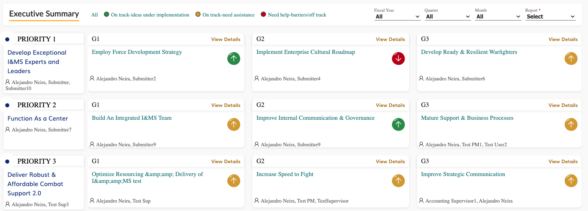Image resolution: width=588 pixels, height=211 pixels.
Task: Click green status icon on Improve Internal Communication & Governance
Action: [x=398, y=125]
